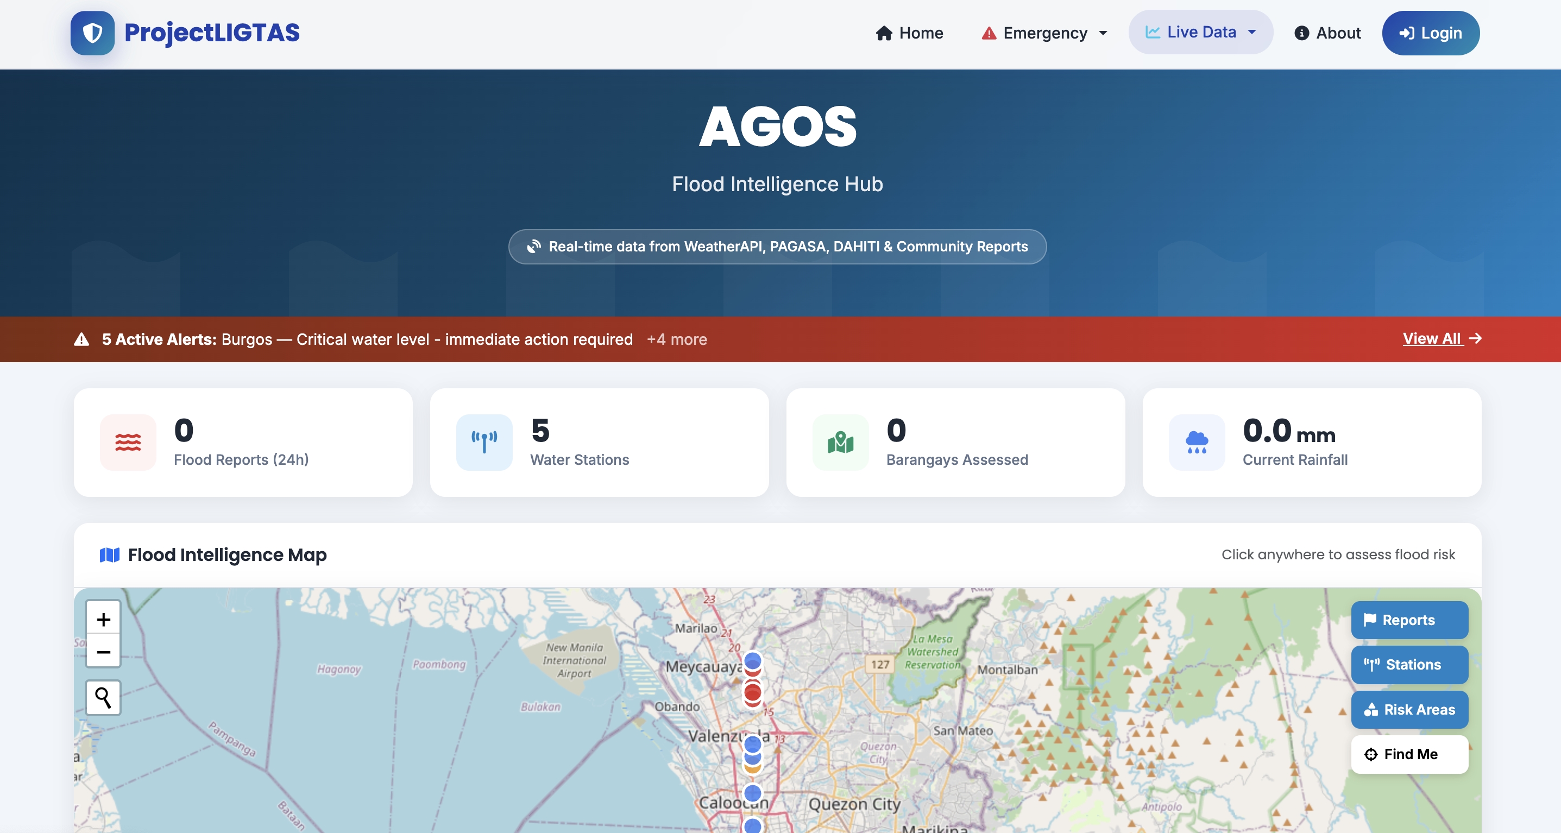Toggle the Stations map layer
The image size is (1561, 833).
pos(1409,665)
